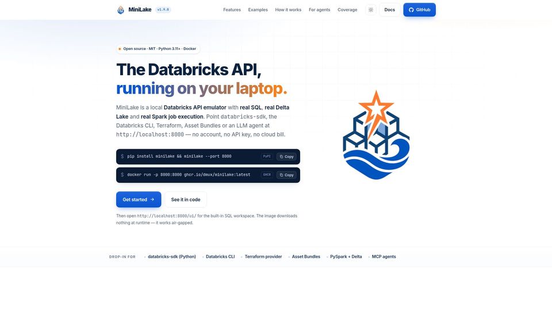Click the http://localhost:8000/ui/ URL text

coord(167,216)
